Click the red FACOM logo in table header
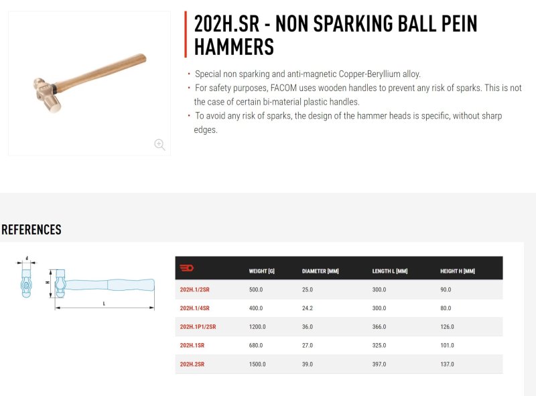 coord(187,268)
